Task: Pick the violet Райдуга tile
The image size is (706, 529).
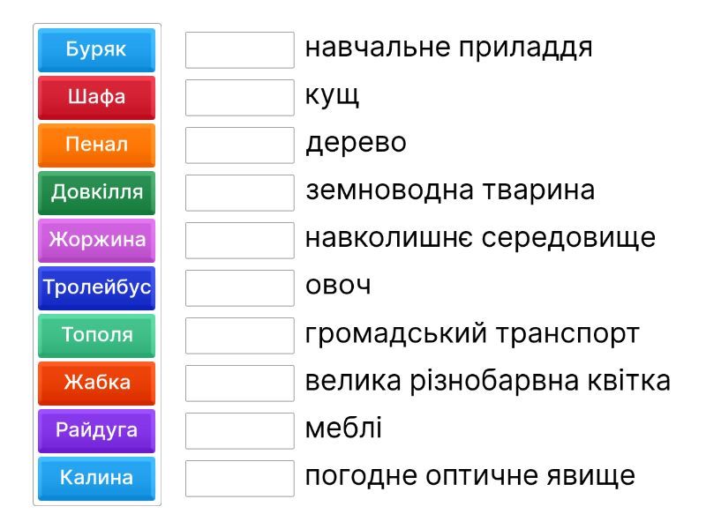Action: coord(96,430)
